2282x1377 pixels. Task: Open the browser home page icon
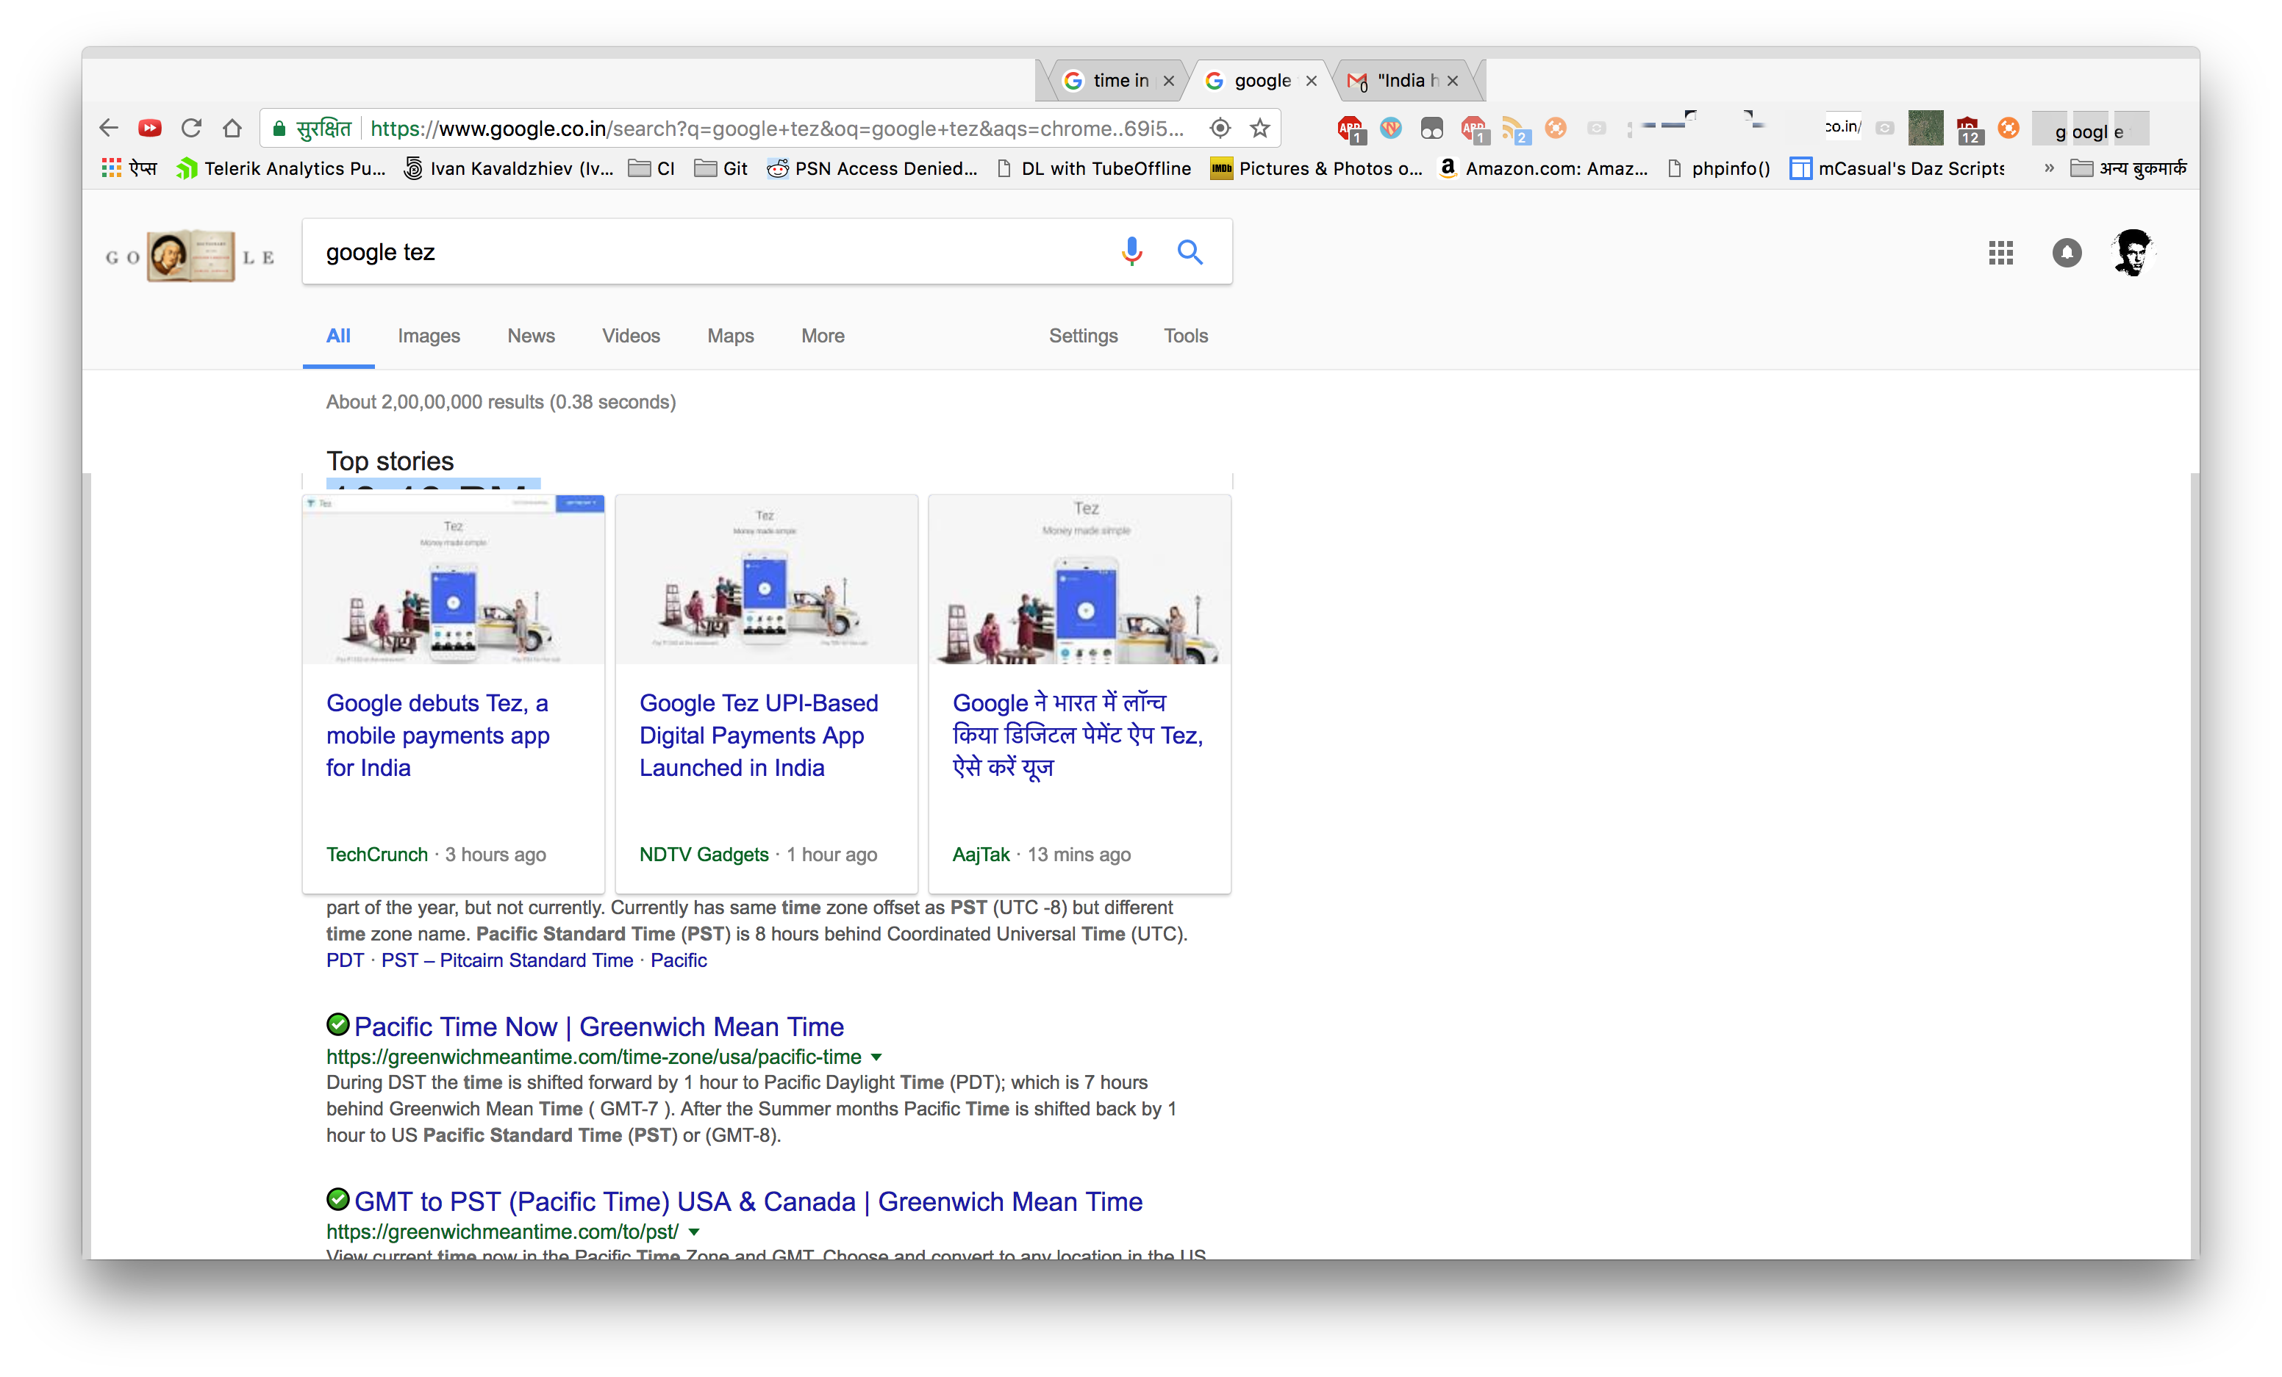tap(232, 128)
